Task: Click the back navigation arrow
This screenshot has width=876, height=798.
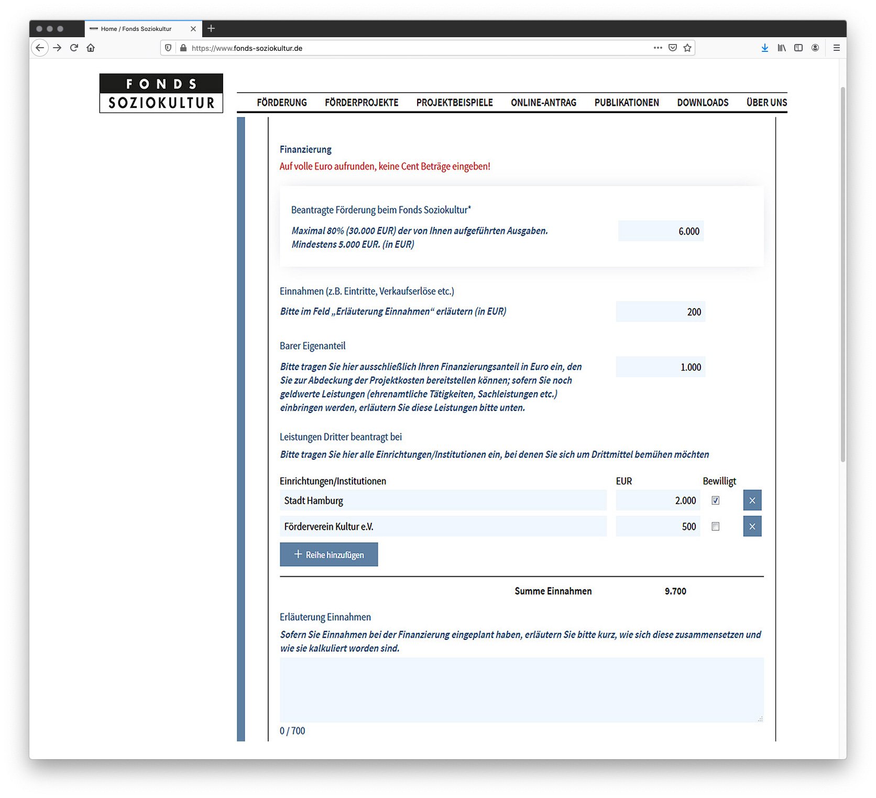Action: click(40, 48)
